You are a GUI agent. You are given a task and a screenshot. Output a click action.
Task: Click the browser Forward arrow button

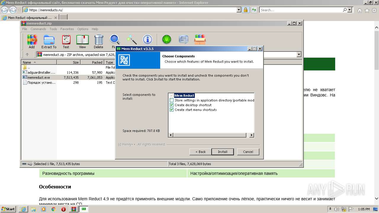point(13,10)
